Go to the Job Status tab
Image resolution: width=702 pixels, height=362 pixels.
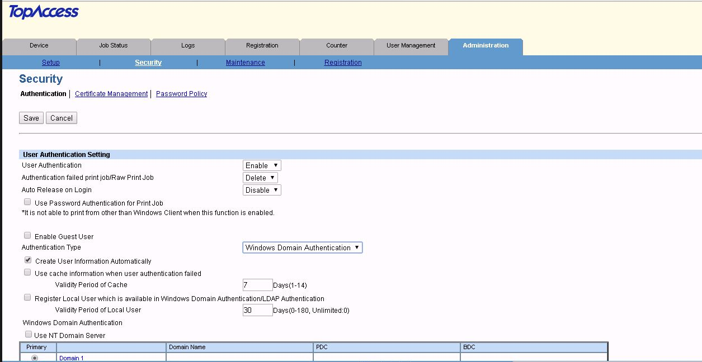pos(114,46)
